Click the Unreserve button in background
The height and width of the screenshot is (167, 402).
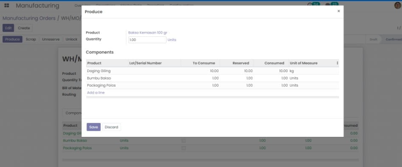pos(51,39)
